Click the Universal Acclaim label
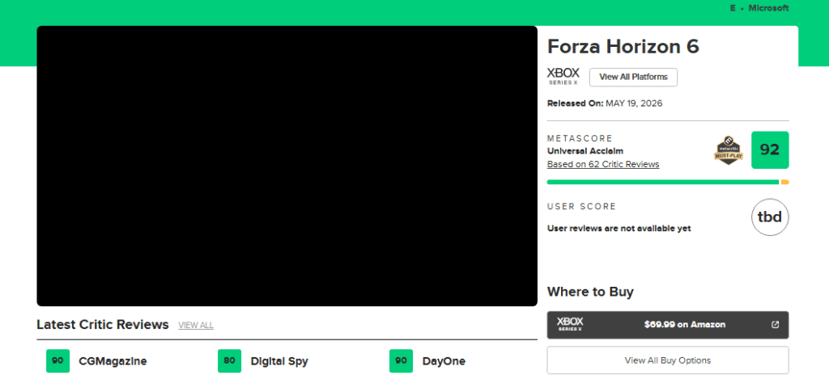Viewport: 829px width, 379px height. 585,151
